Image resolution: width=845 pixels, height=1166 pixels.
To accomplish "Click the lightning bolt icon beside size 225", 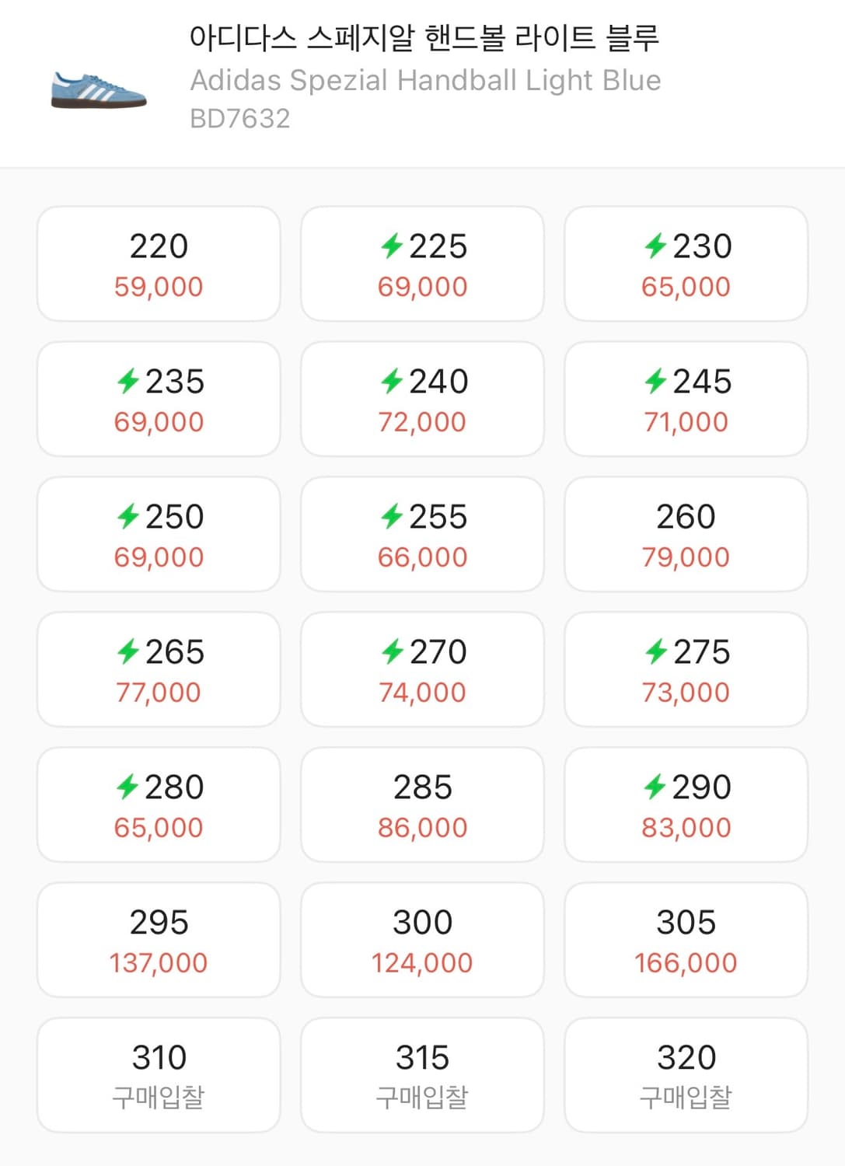I will click(x=391, y=246).
